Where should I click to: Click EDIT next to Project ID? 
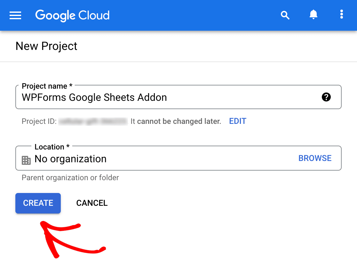[238, 121]
